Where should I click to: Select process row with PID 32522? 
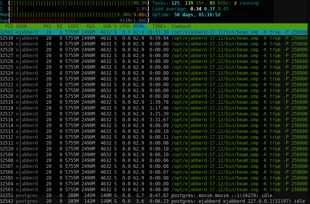pos(154,84)
